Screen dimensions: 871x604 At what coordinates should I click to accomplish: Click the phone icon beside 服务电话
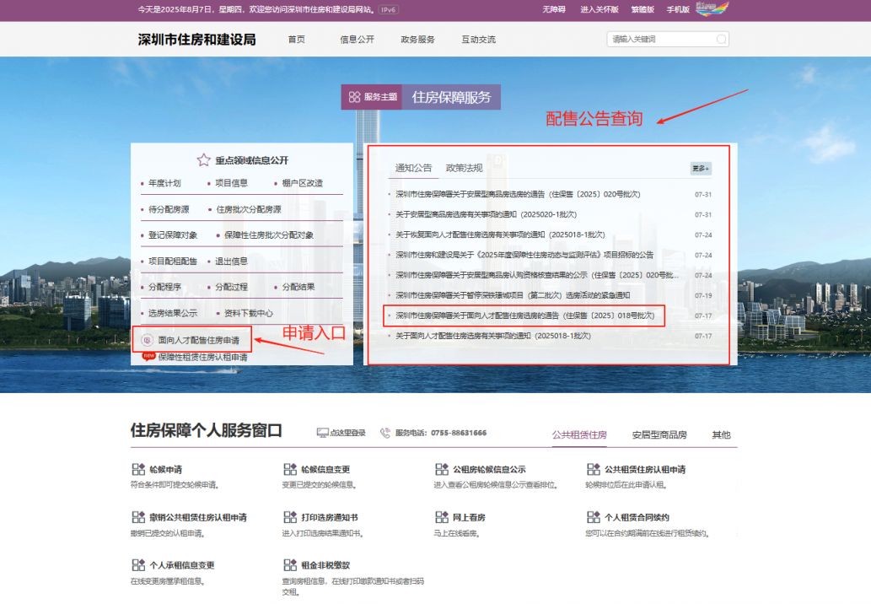click(x=385, y=432)
